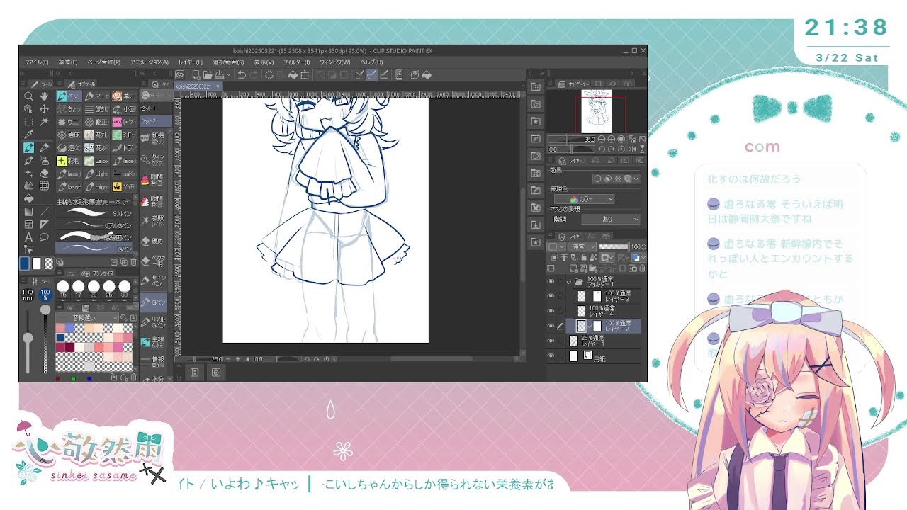Select the Zoom magnifier tool
The width and height of the screenshot is (907, 510).
coord(28,96)
